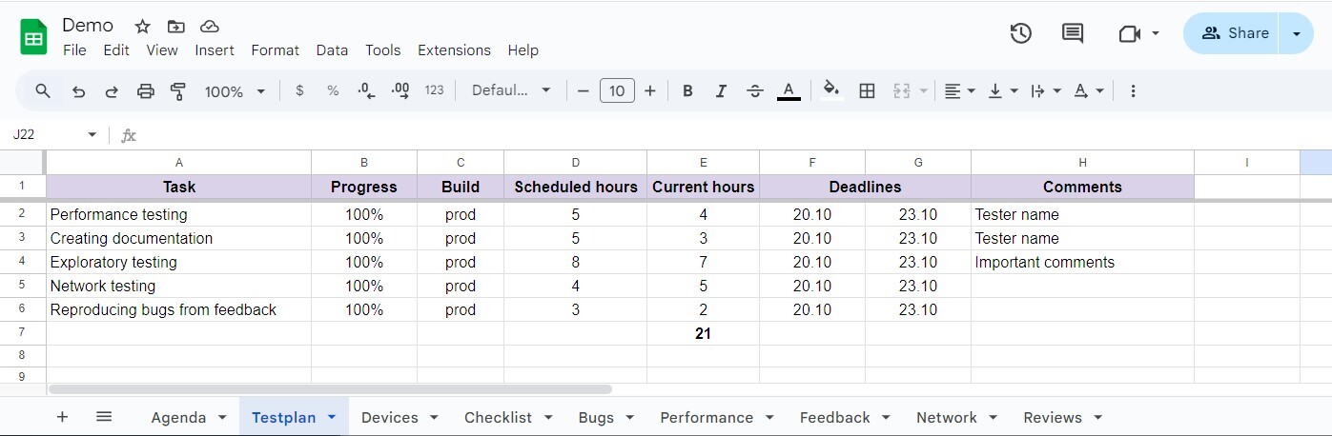Click the print icon
The image size is (1332, 436).
click(145, 91)
